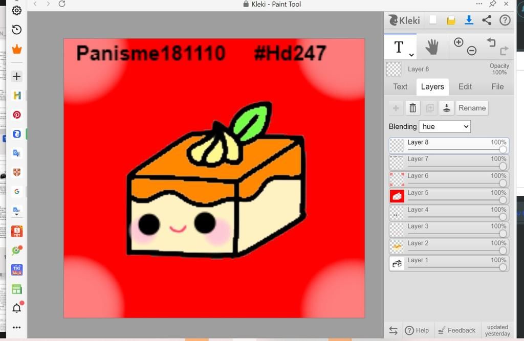Open browser sidebar settings gear
524x341 pixels.
click(17, 11)
